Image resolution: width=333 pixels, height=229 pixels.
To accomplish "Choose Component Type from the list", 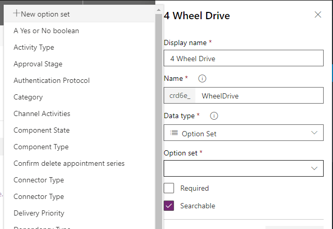I will (x=41, y=147).
